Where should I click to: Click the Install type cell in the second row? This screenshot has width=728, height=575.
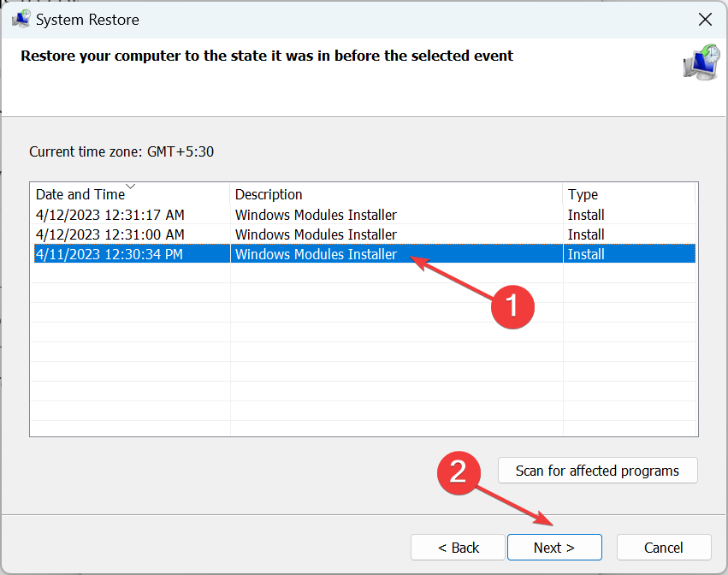tap(586, 234)
